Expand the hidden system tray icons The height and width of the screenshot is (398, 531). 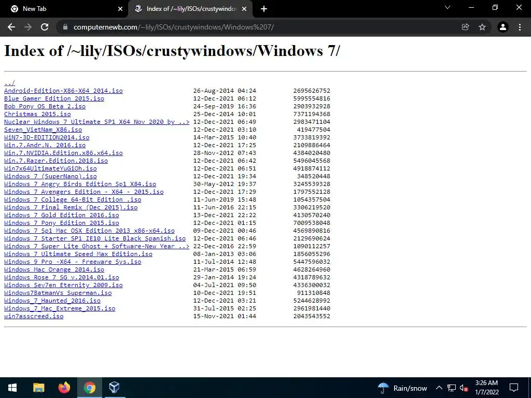point(439,388)
